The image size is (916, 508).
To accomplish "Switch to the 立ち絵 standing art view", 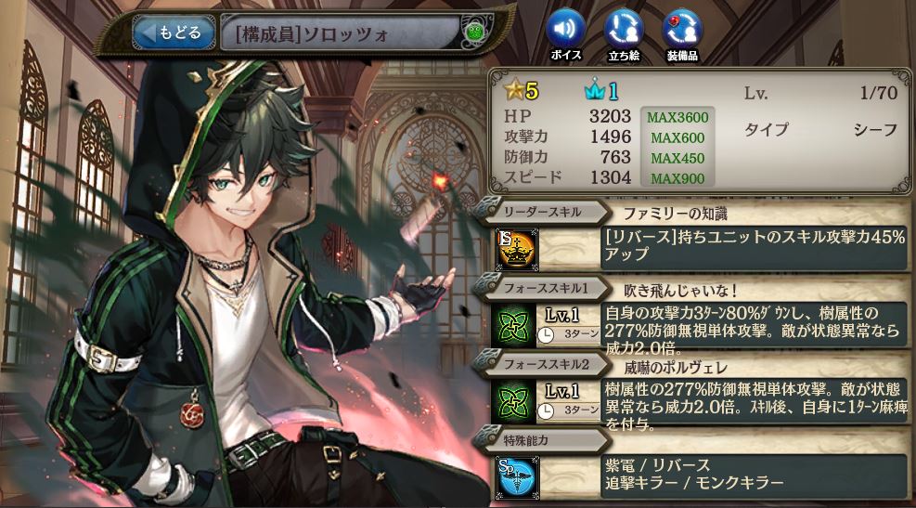I will pos(624,35).
